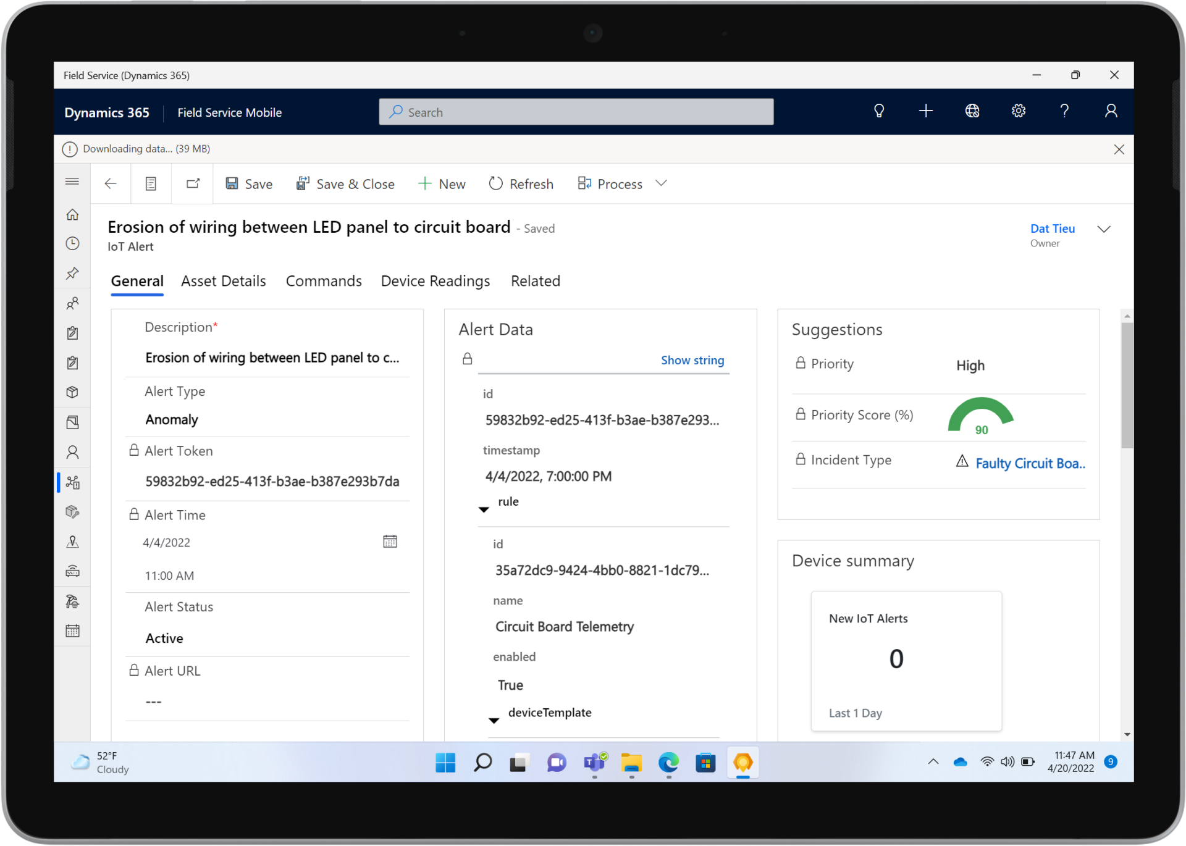This screenshot has height=846, width=1186.
Task: Collapse the rule section triangle
Action: click(484, 509)
